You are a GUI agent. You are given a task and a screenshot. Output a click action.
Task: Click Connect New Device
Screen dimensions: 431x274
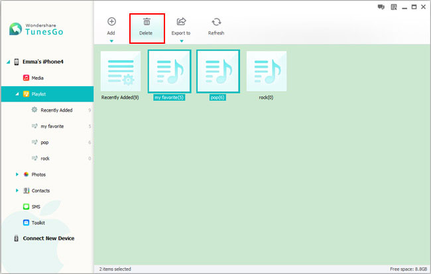pos(48,238)
